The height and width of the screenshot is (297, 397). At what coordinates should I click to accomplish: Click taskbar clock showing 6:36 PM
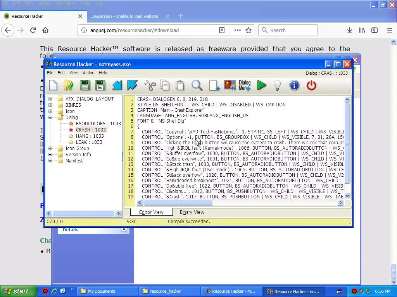pyautogui.click(x=383, y=291)
